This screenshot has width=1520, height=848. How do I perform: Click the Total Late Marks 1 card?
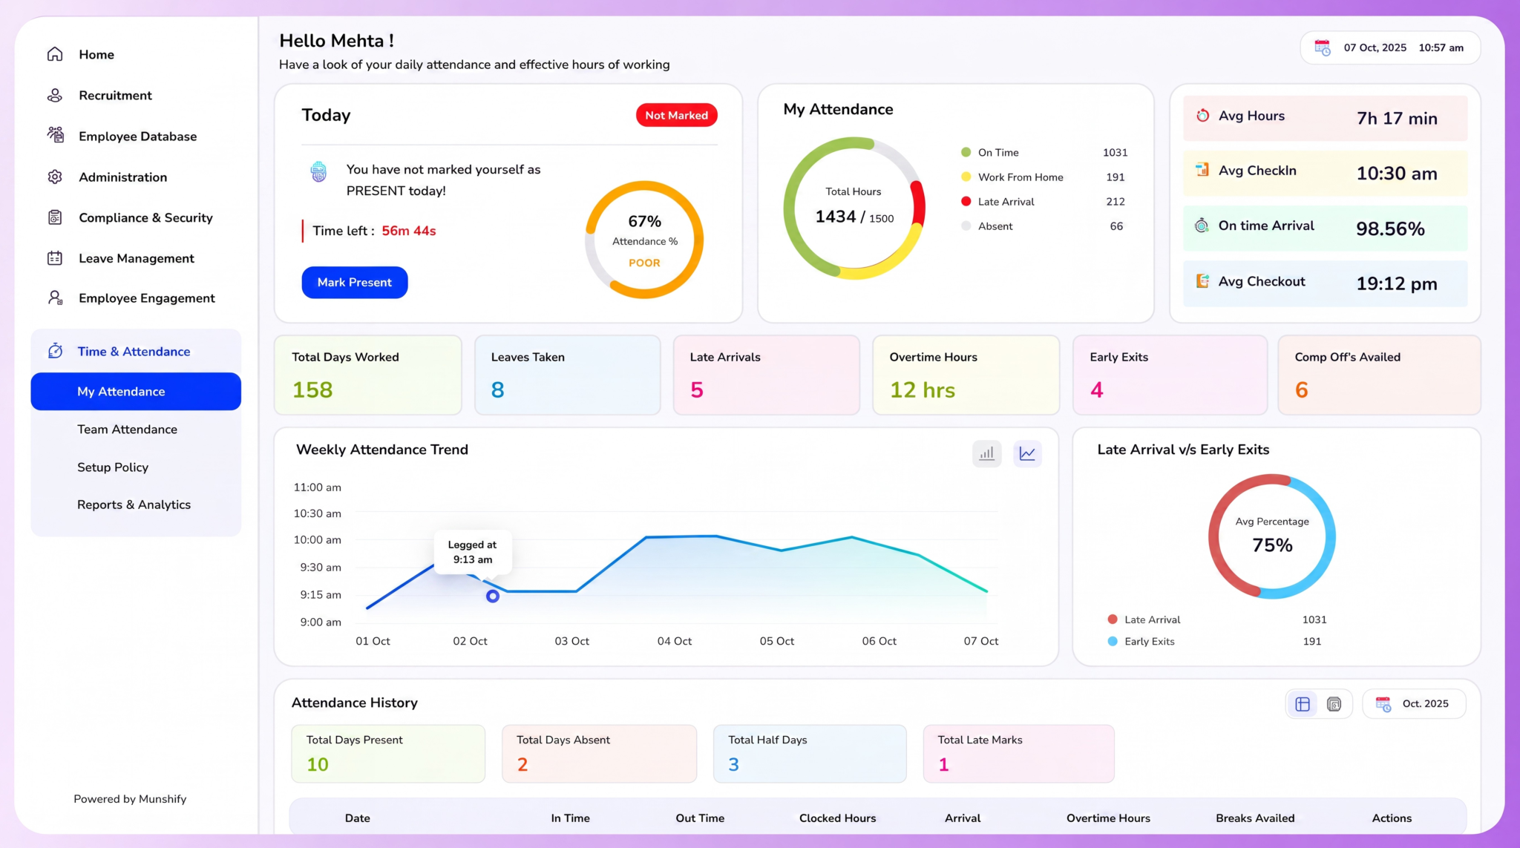(x=1019, y=754)
